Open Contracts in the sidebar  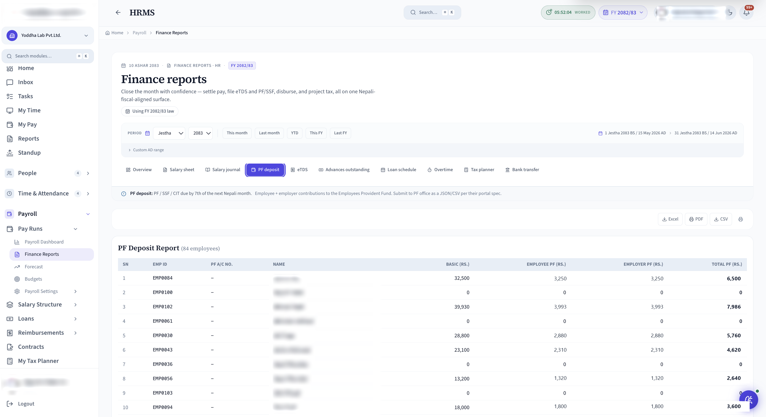coord(48,347)
